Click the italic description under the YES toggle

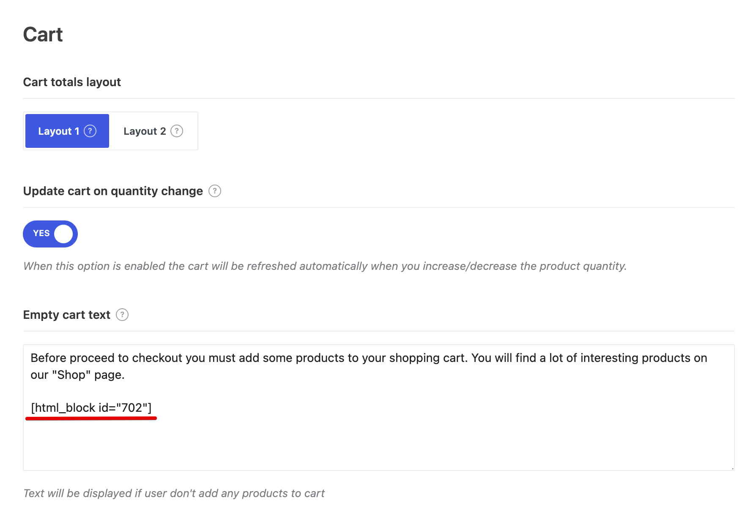325,266
